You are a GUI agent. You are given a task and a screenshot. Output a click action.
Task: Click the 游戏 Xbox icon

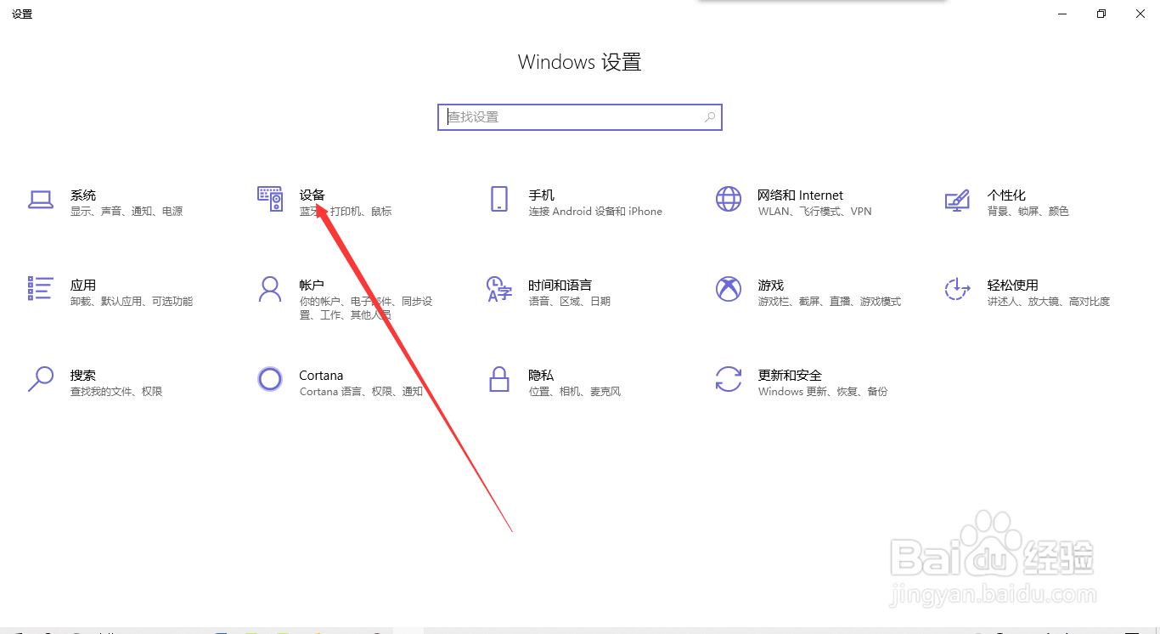(729, 289)
